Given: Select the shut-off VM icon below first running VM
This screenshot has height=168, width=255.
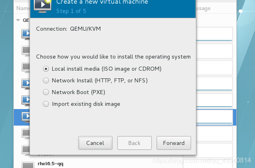Looking at the screenshot, I should tap(25, 51).
